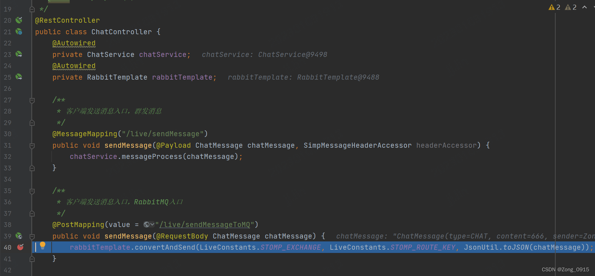The width and height of the screenshot is (595, 276).
Task: Click the STOMP_ROUTE_KEY constant
Action: pyautogui.click(x=423, y=248)
